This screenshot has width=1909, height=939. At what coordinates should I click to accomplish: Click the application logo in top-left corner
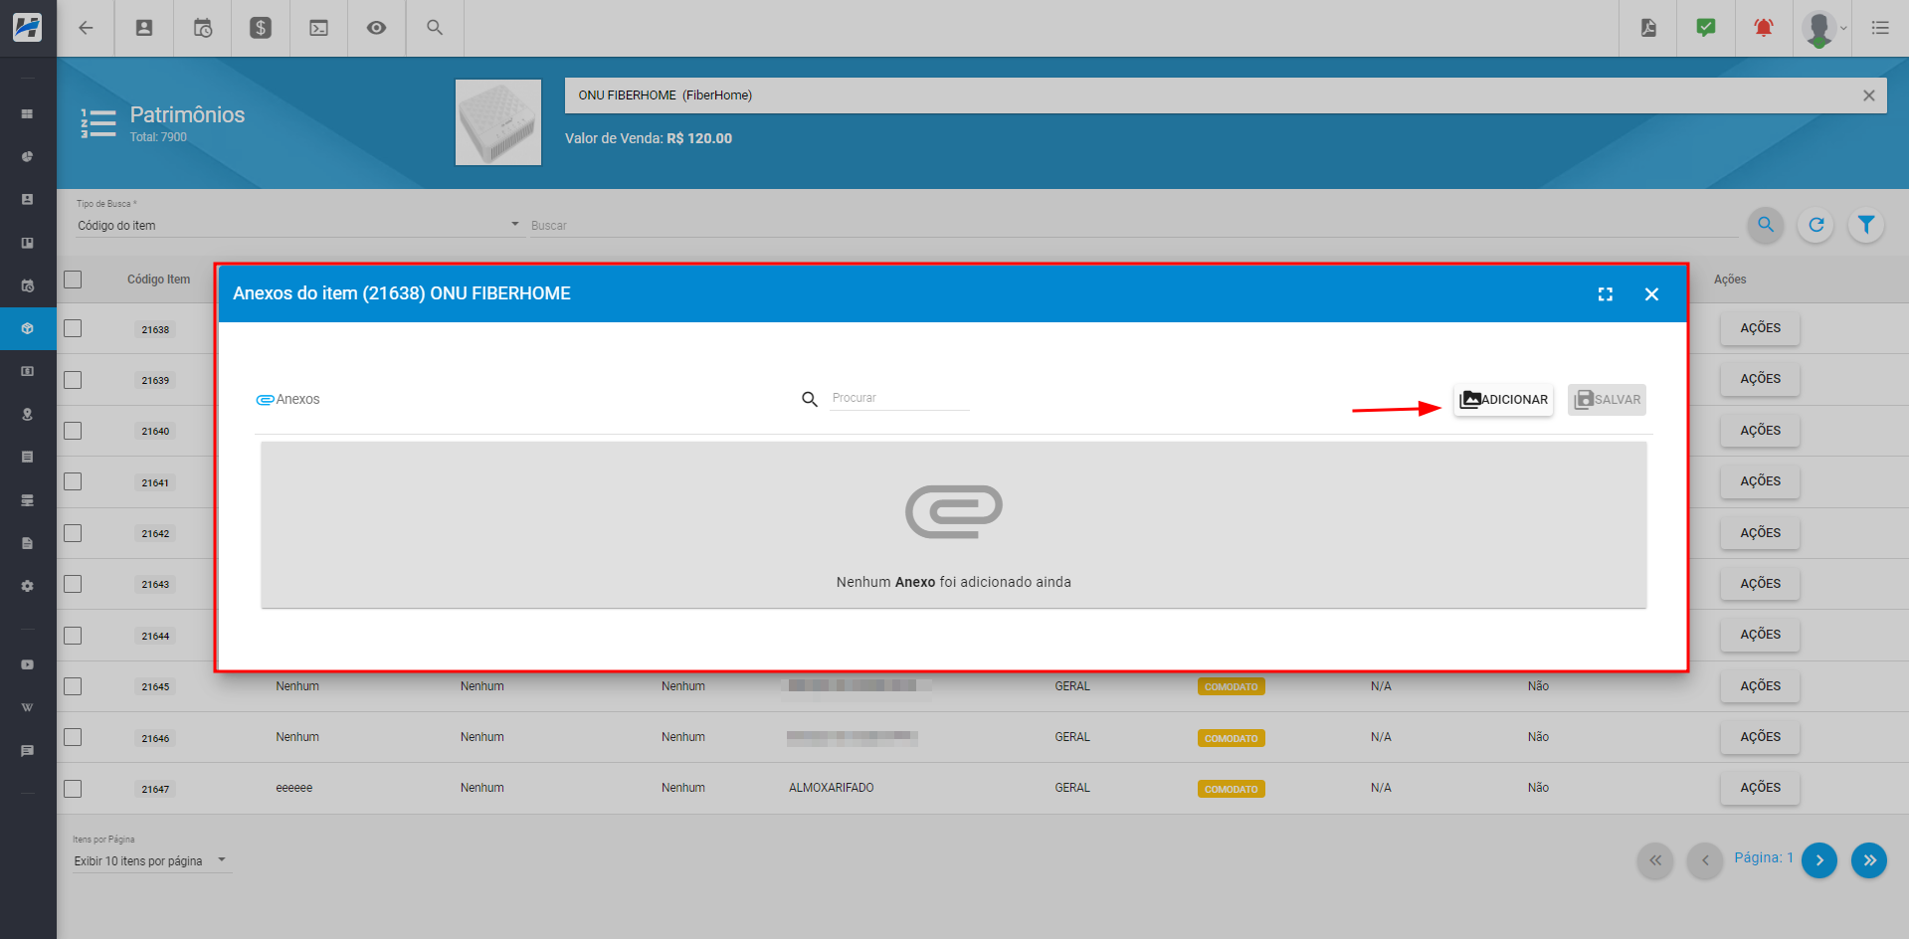tap(28, 28)
